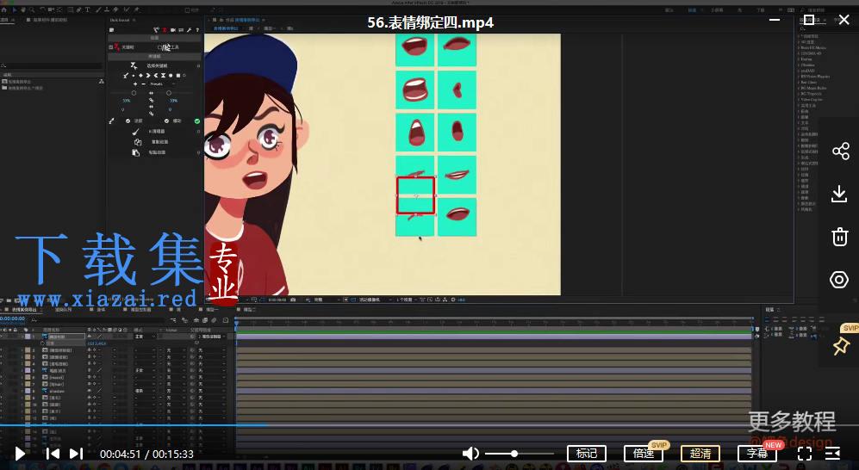Select the Pen tool
Image resolution: width=859 pixels, height=470 pixels.
pyautogui.click(x=79, y=9)
